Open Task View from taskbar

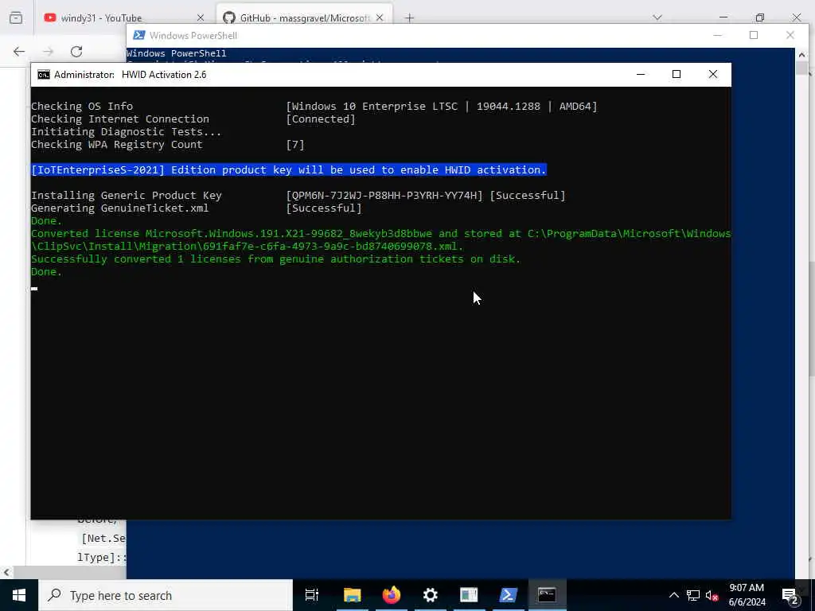click(x=311, y=595)
